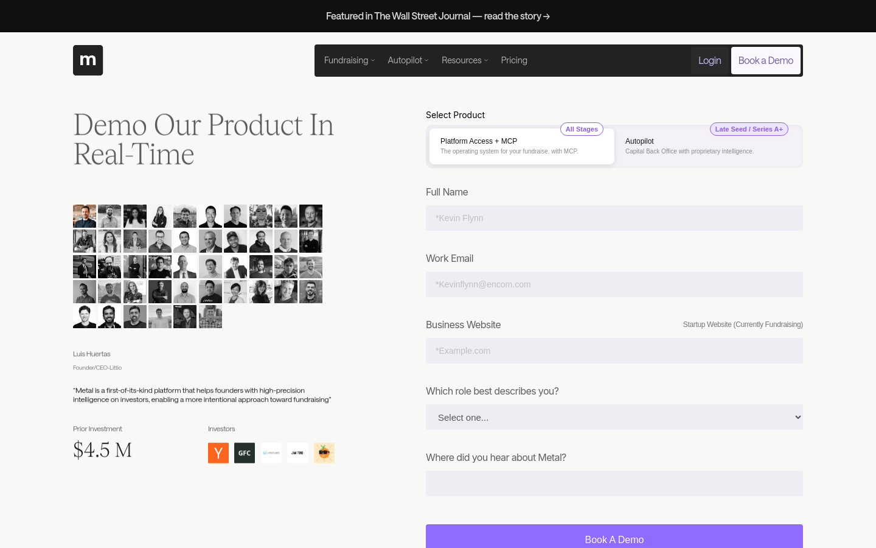Click the "Investors" label
The width and height of the screenshot is (876, 548).
(221, 429)
